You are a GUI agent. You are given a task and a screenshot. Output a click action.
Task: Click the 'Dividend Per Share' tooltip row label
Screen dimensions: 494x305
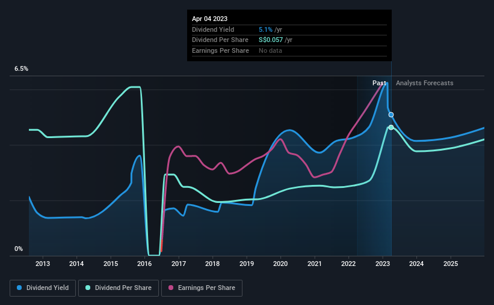click(220, 40)
